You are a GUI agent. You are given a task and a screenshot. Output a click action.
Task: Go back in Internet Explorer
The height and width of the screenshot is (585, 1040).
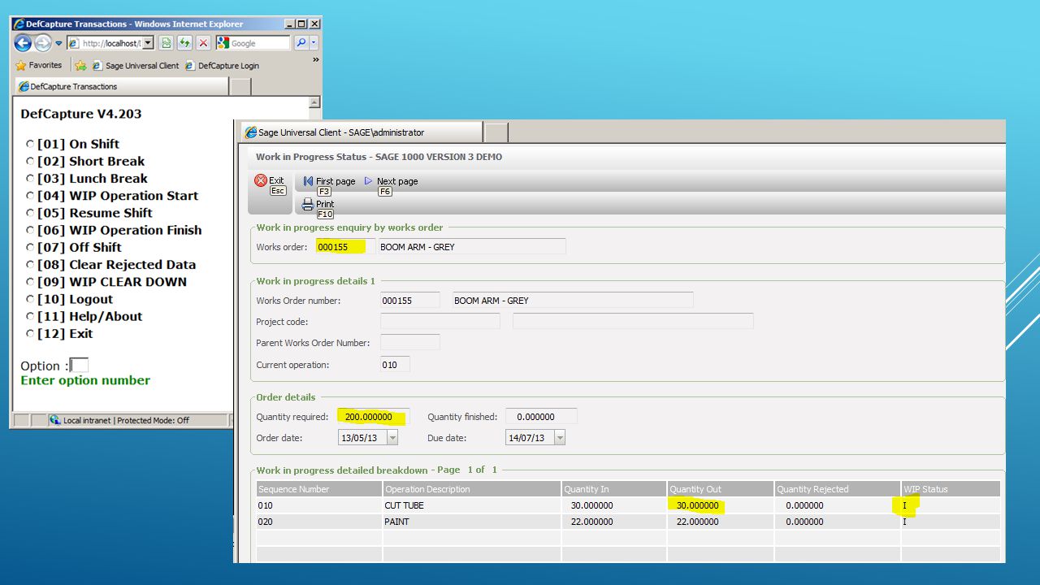pyautogui.click(x=23, y=43)
